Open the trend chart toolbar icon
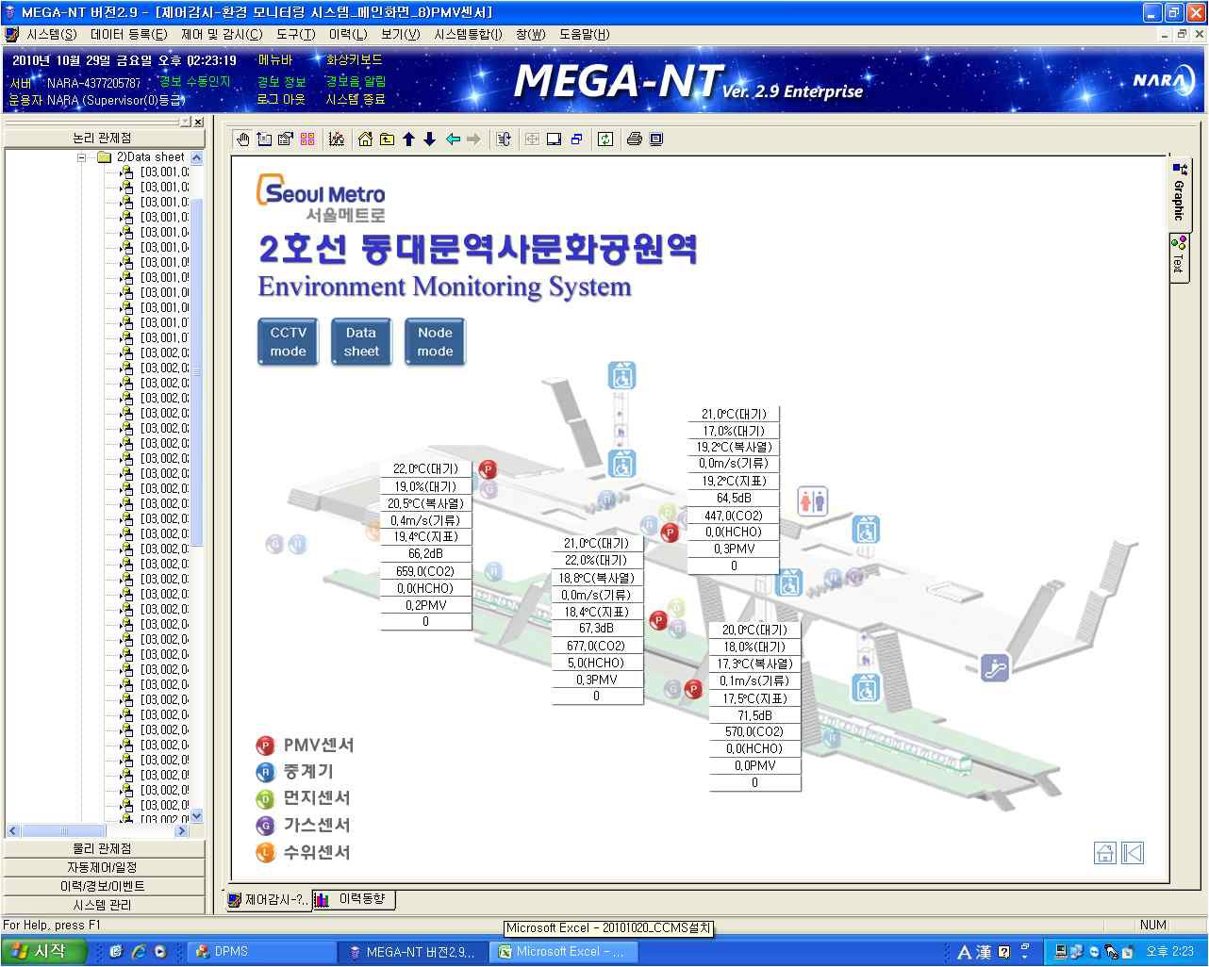Image resolution: width=1209 pixels, height=967 pixels. click(336, 139)
